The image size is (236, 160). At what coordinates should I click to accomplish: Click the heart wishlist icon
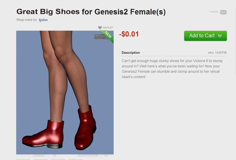(x=100, y=28)
